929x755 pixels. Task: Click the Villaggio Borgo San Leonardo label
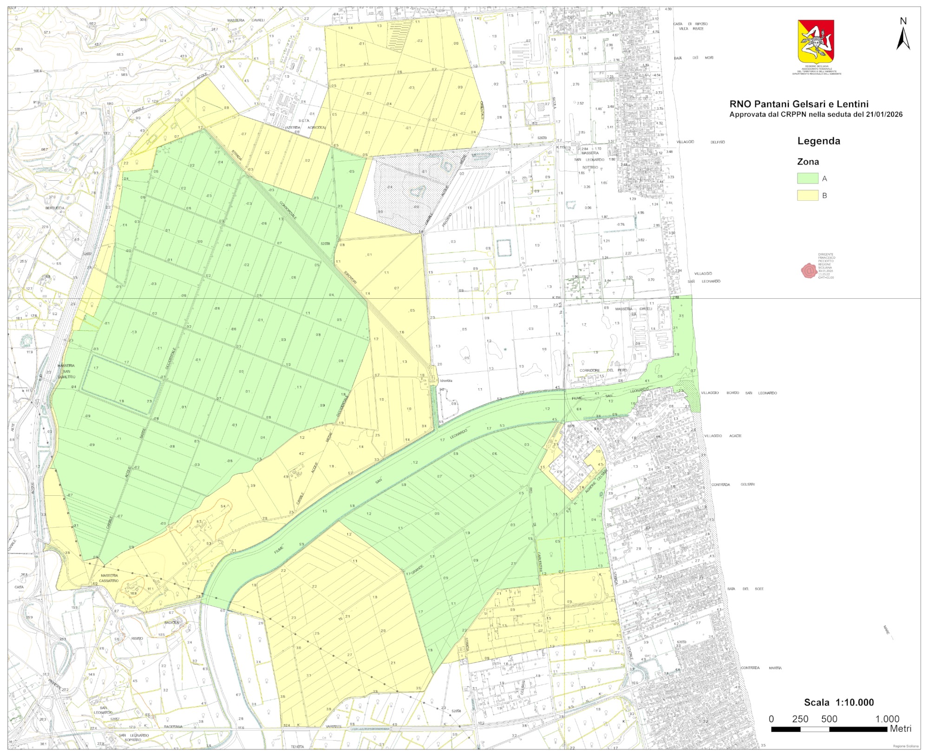point(739,393)
